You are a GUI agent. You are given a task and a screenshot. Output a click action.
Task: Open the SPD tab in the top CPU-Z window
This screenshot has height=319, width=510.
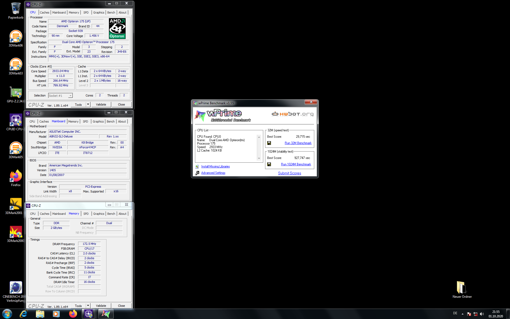click(x=86, y=12)
